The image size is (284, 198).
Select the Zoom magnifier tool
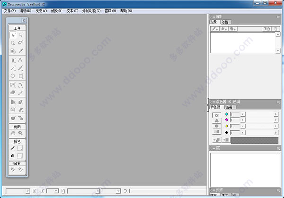pos(21,133)
